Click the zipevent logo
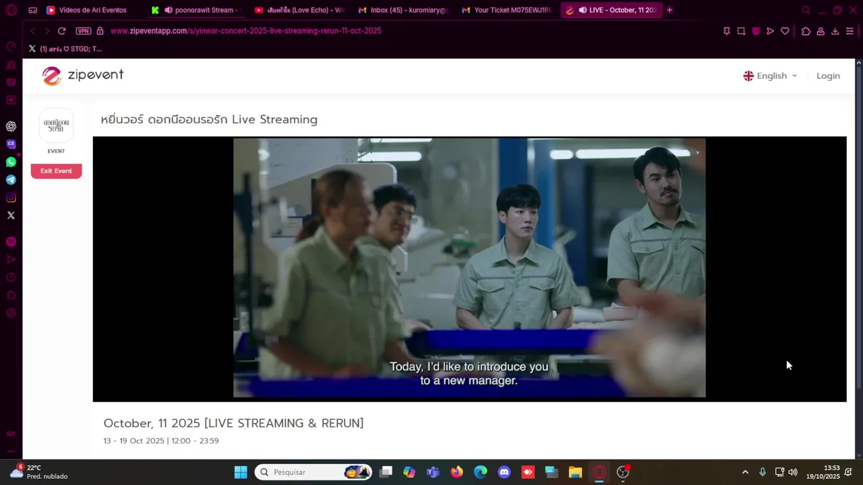Screen dimensions: 863x485 [x=82, y=75]
